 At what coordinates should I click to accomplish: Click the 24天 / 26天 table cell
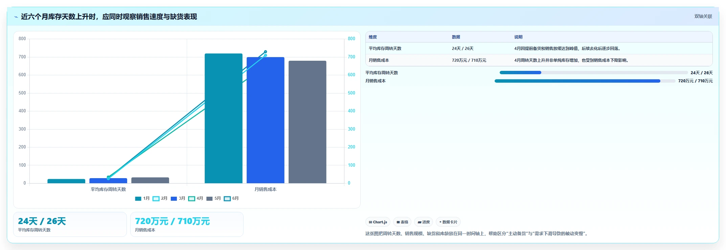(463, 49)
